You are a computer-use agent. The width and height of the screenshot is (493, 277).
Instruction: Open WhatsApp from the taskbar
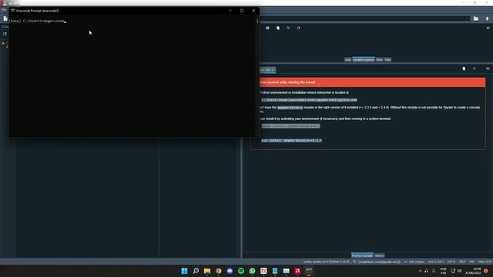point(253,271)
